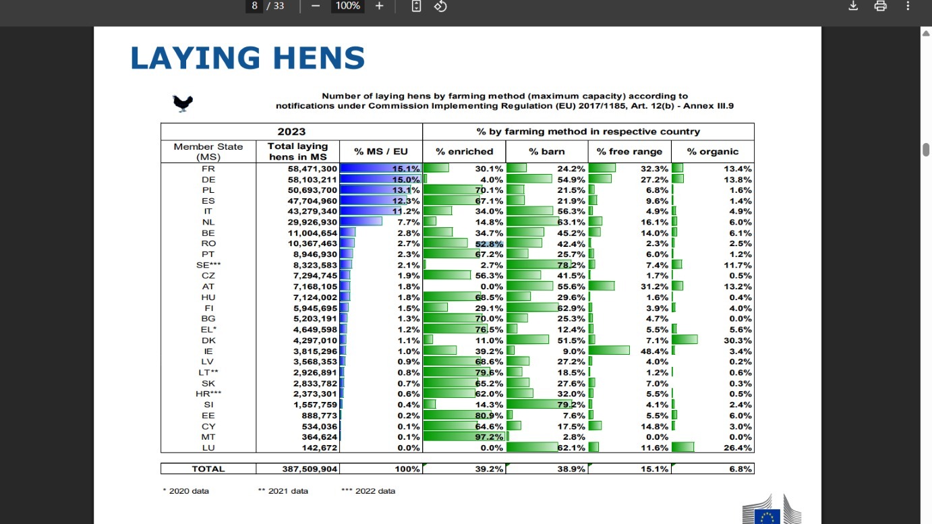Click the zoom in plus button
Screen dimensions: 932x524
click(x=379, y=6)
